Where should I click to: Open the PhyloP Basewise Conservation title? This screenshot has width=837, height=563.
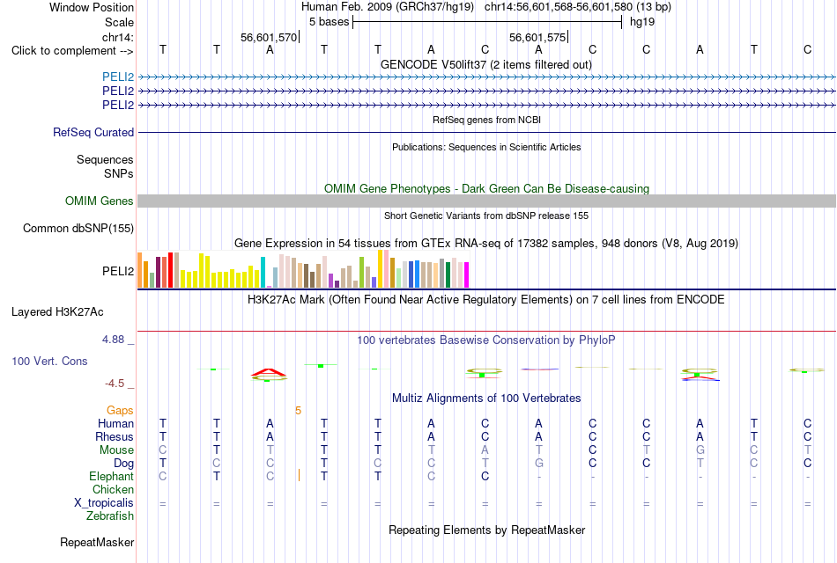[486, 340]
